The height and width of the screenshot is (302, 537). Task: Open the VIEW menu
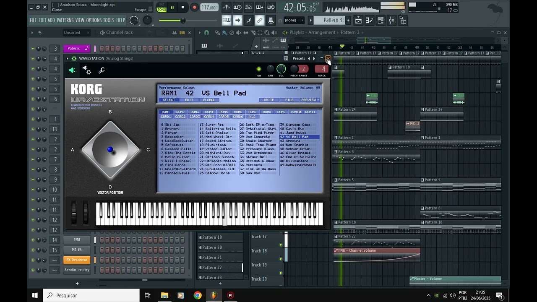click(x=80, y=20)
